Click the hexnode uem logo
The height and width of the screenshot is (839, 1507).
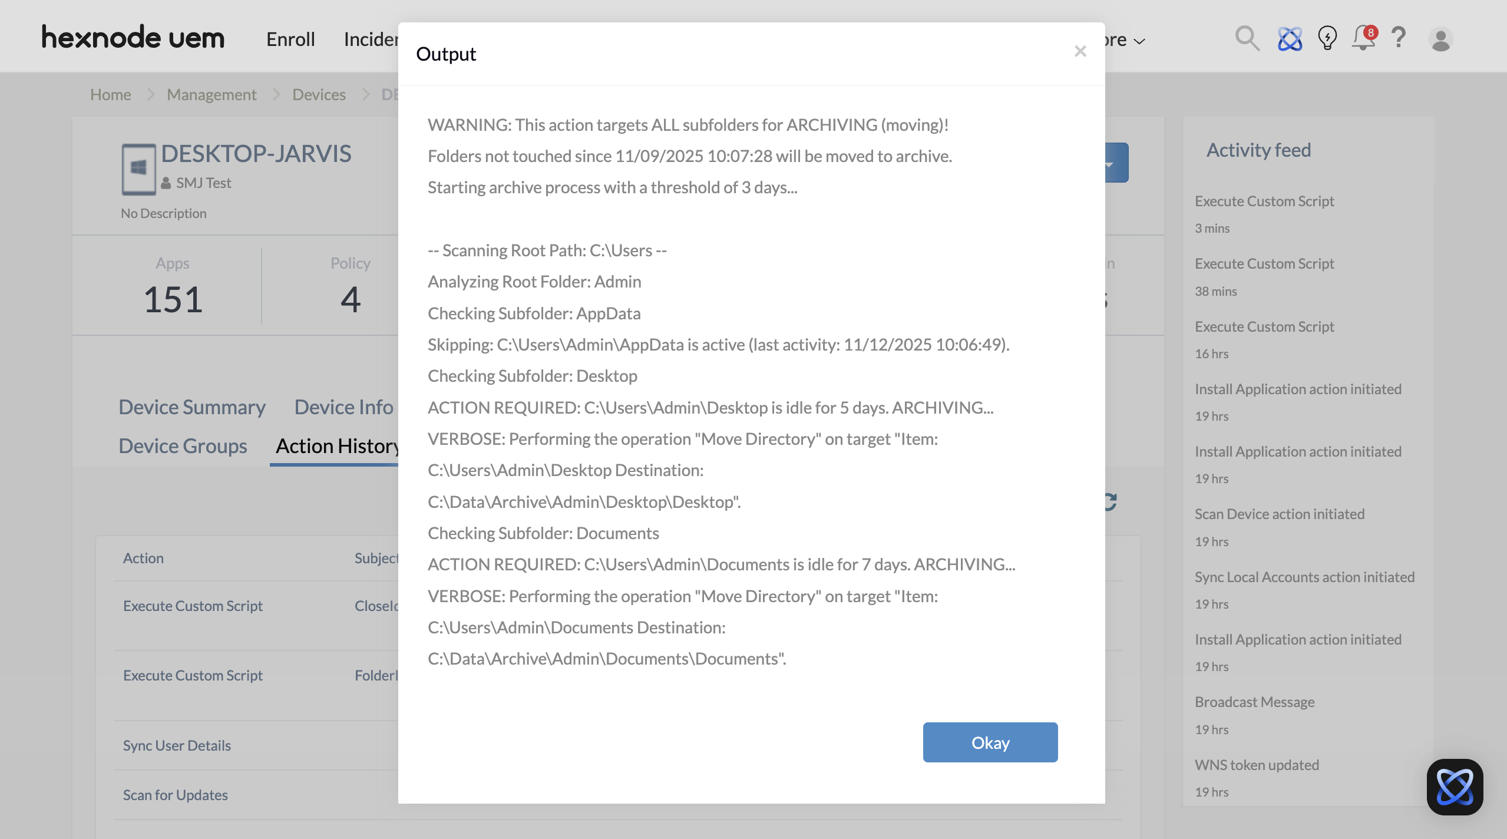133,38
